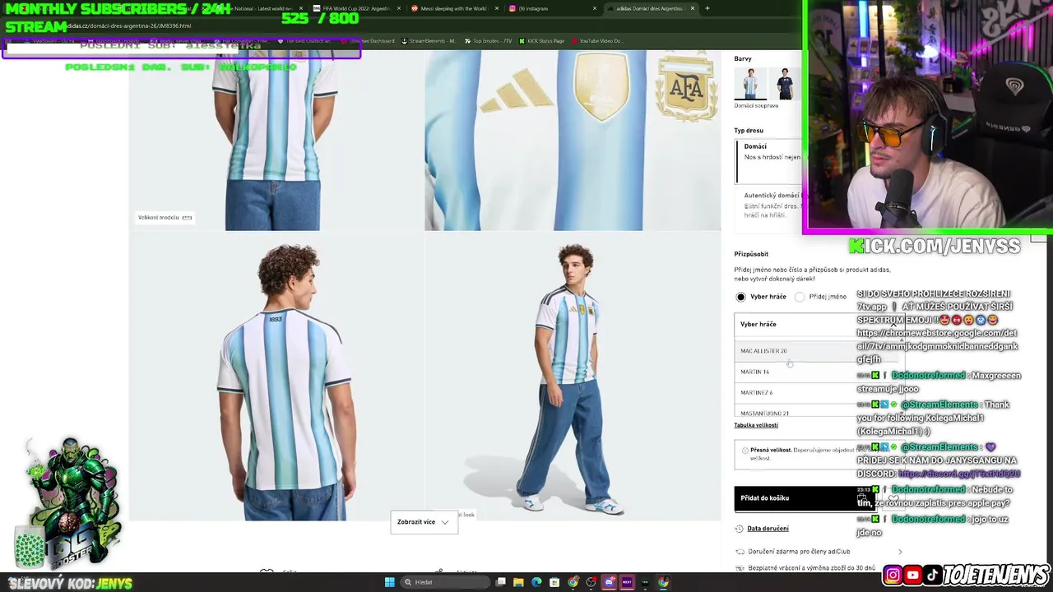
Task: Open the purple NEXT app in taskbar
Action: pos(627,582)
